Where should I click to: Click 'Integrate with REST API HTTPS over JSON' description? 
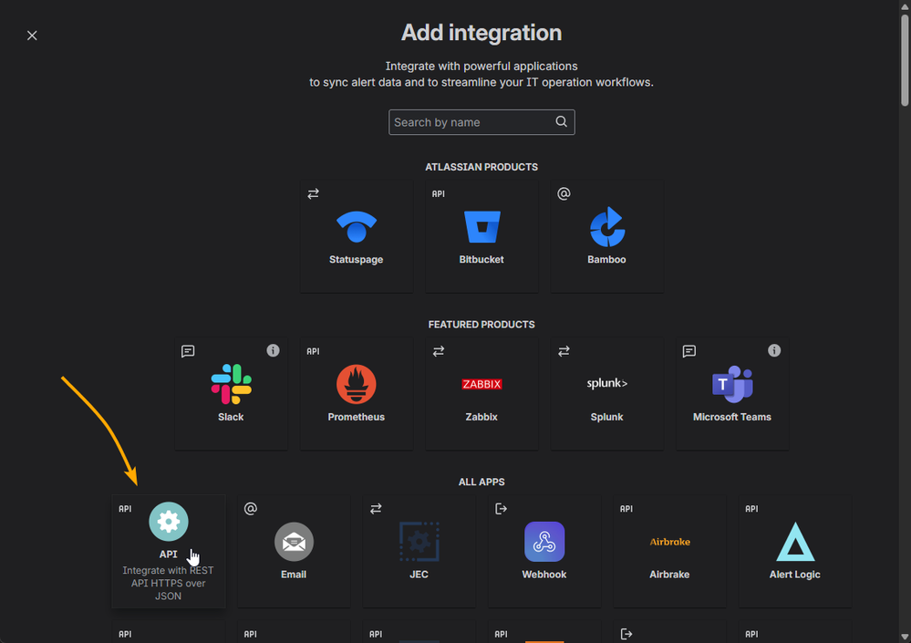(168, 583)
